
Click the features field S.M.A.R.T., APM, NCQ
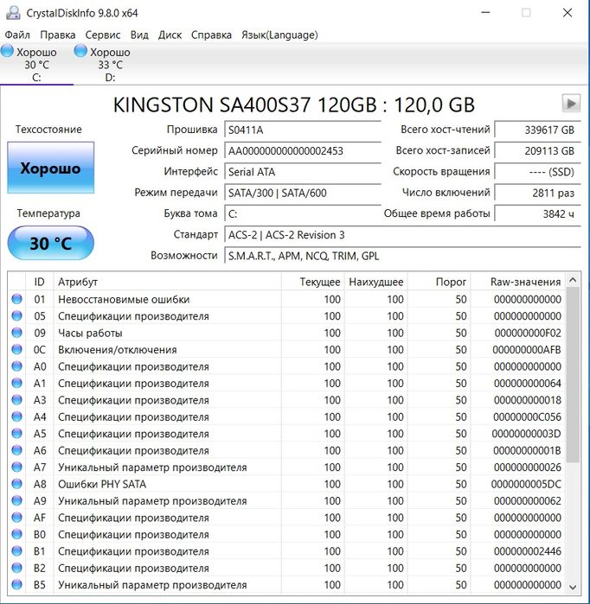tap(402, 256)
